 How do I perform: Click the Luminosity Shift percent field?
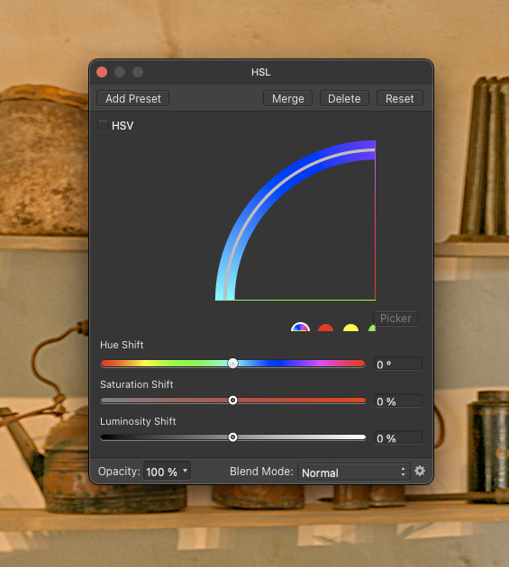tap(398, 437)
